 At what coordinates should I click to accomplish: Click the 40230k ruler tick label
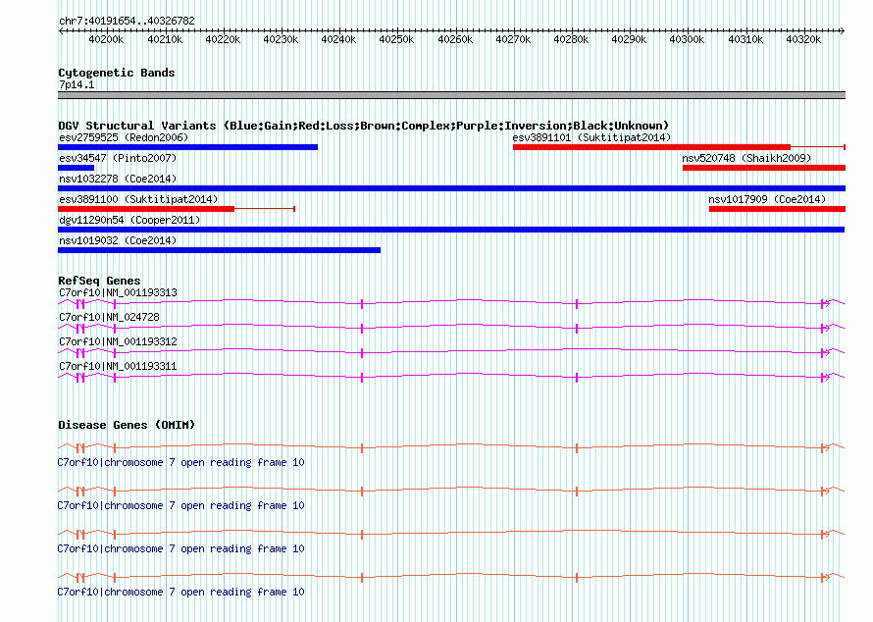coord(281,39)
